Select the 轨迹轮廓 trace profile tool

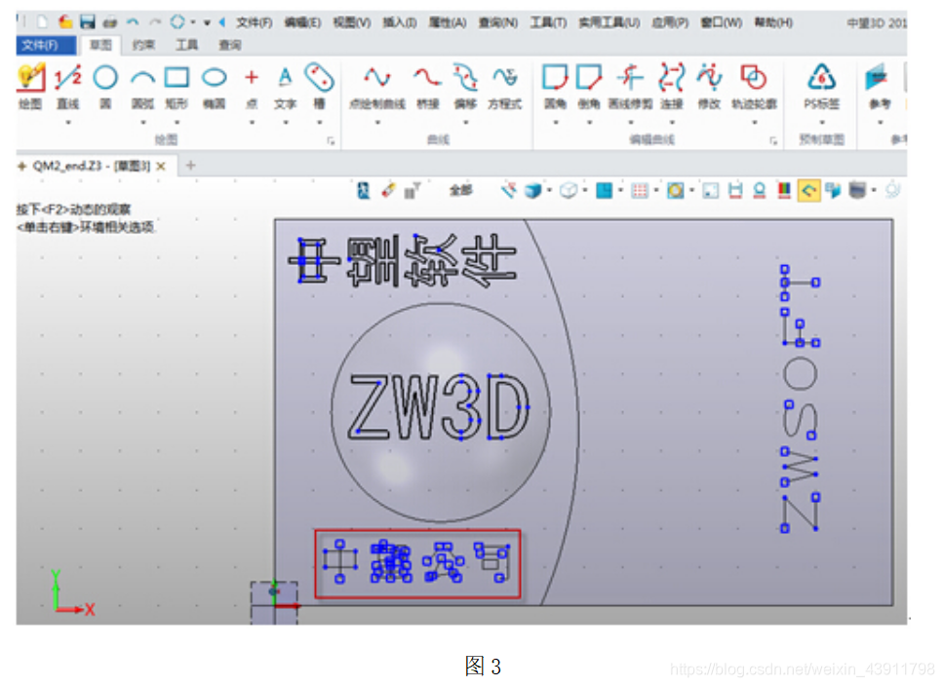[754, 86]
